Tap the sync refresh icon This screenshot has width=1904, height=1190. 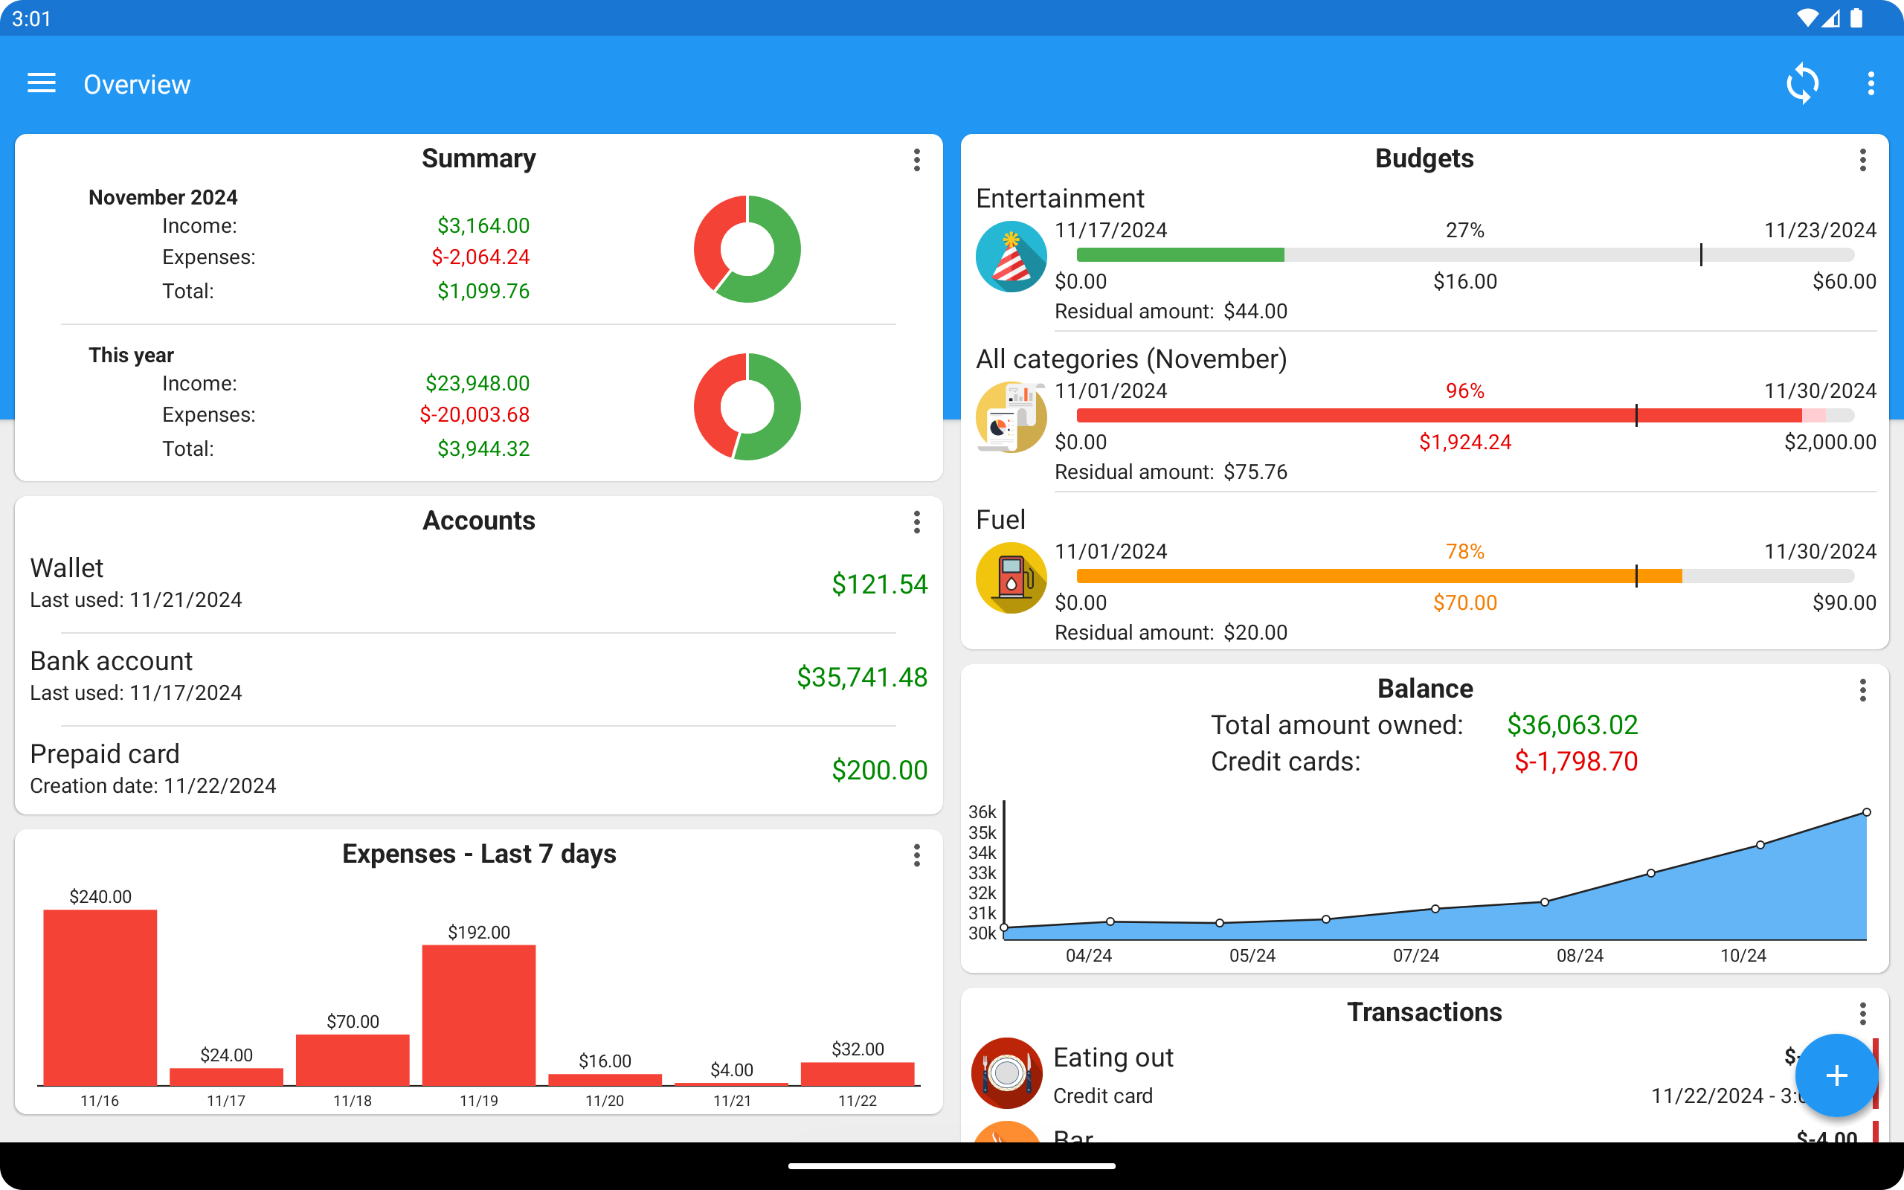click(1801, 83)
